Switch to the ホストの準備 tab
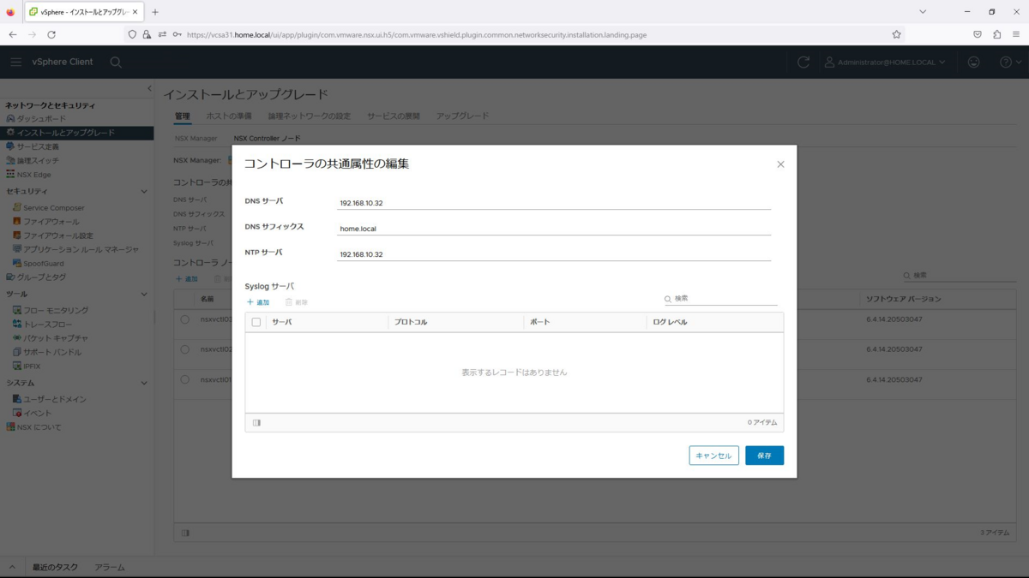This screenshot has width=1029, height=578. (x=229, y=116)
